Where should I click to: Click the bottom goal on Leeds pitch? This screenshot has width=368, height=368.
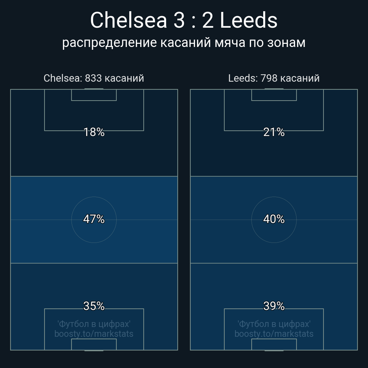(x=274, y=350)
